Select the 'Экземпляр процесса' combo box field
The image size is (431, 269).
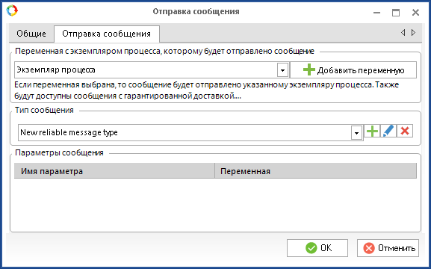(x=152, y=70)
